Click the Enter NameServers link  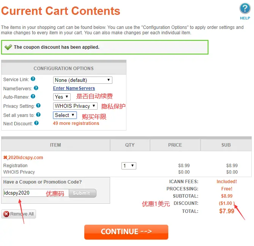74,88
